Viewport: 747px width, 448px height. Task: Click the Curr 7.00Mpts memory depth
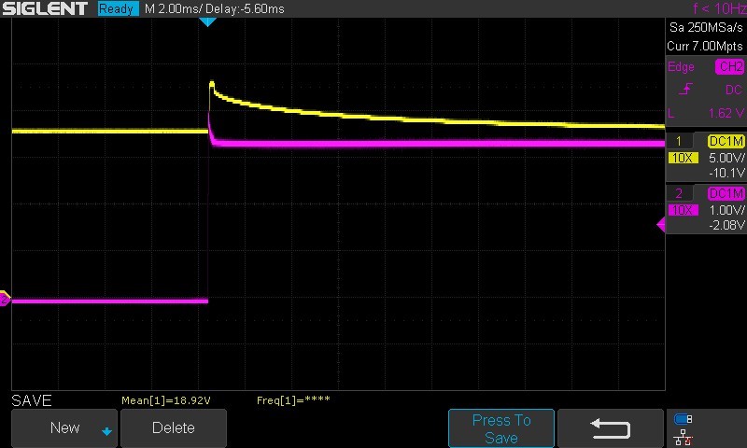(705, 46)
